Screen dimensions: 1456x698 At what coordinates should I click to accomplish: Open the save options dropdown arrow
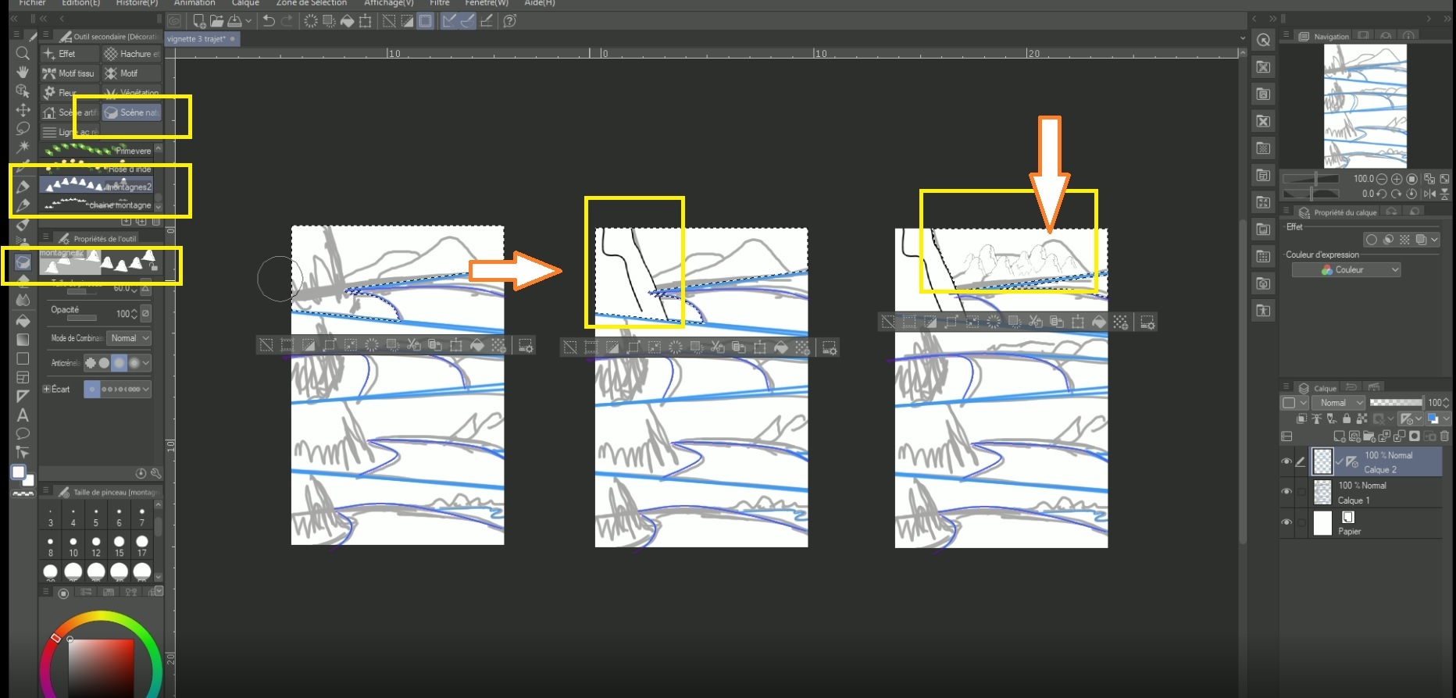click(248, 21)
